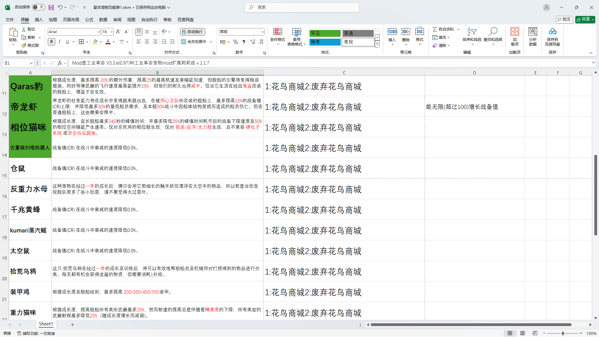The width and height of the screenshot is (599, 337).
Task: Open the 条件格式 conditional formatting menu
Action: coord(277,36)
